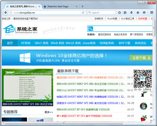Click the green 立即下载 button
This screenshot has width=157, height=126.
pos(141,58)
